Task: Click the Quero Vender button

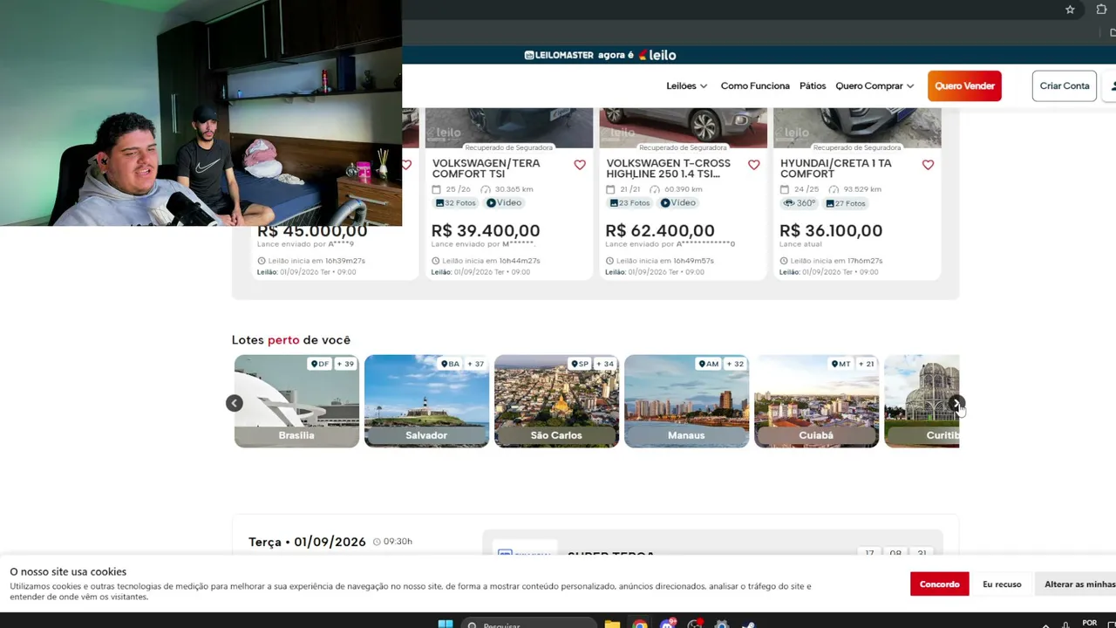Action: [x=964, y=85]
